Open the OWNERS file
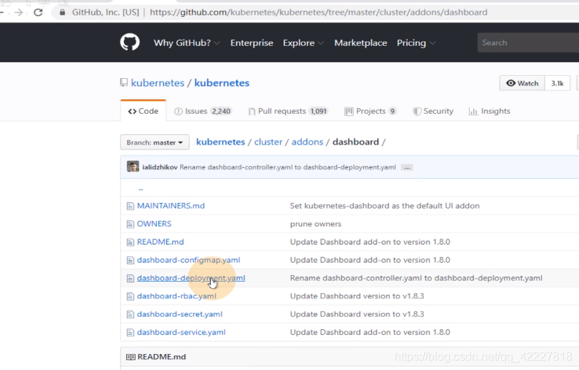The width and height of the screenshot is (579, 370). click(154, 223)
